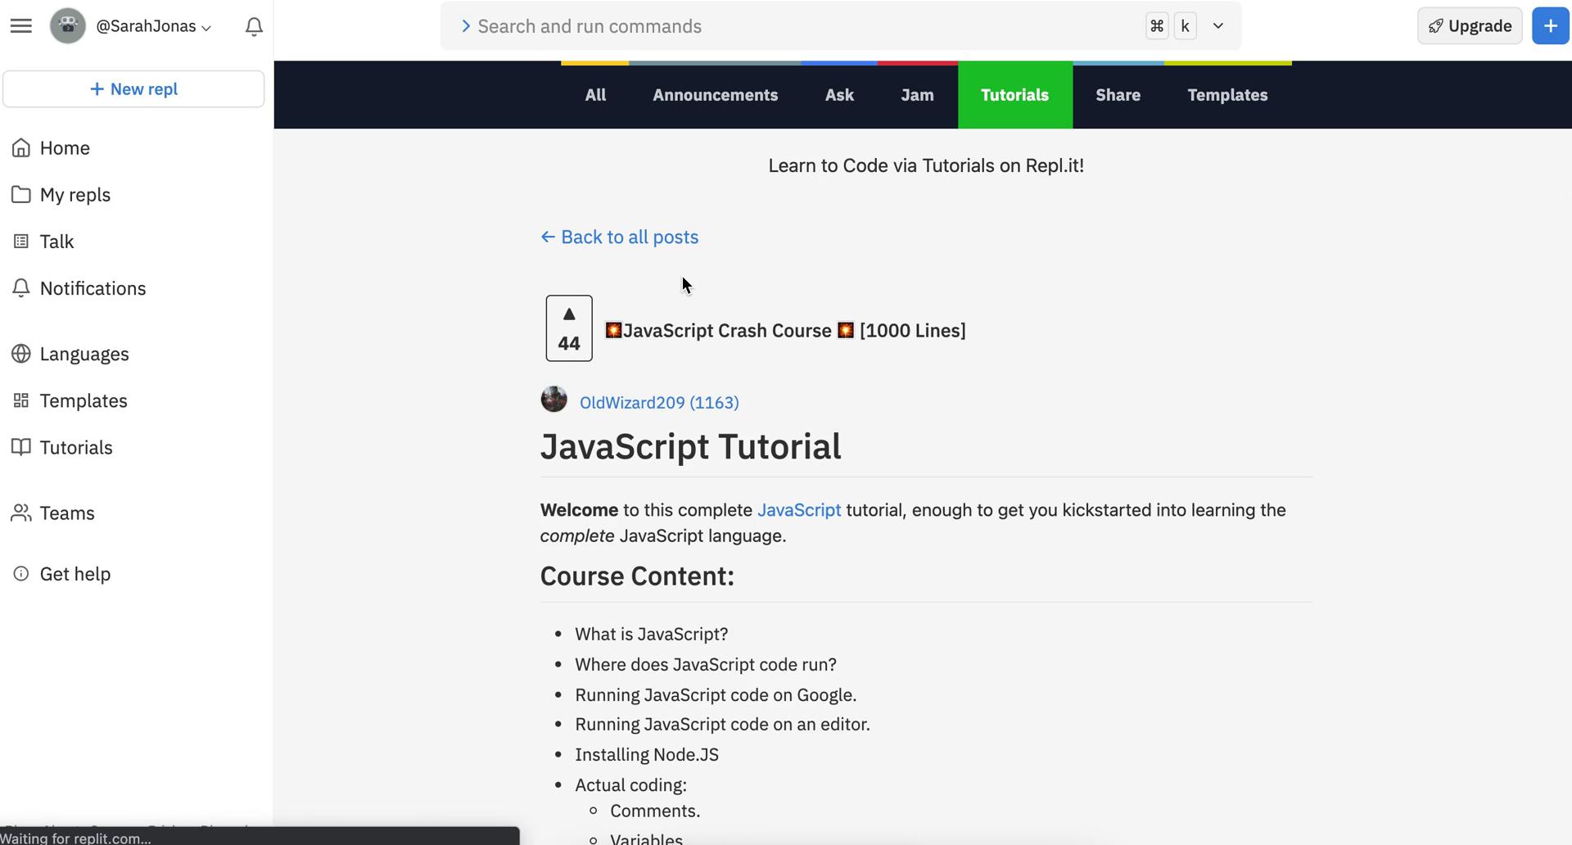Upvote the JavaScript Crash Course post

(x=569, y=328)
